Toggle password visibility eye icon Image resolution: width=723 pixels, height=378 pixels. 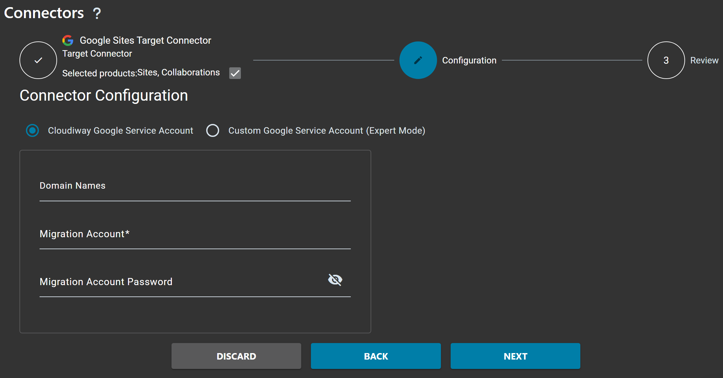point(335,280)
